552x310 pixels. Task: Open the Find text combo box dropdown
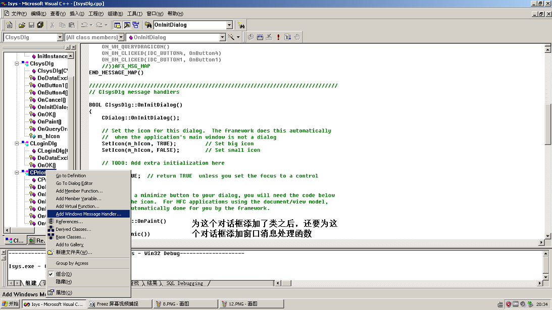(x=229, y=25)
